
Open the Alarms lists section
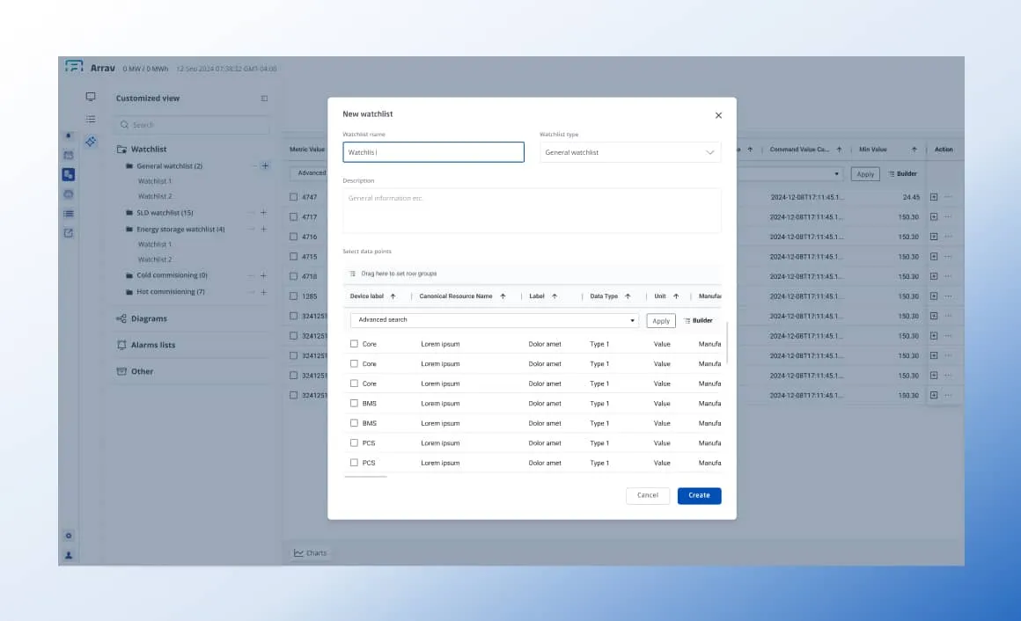tap(146, 345)
